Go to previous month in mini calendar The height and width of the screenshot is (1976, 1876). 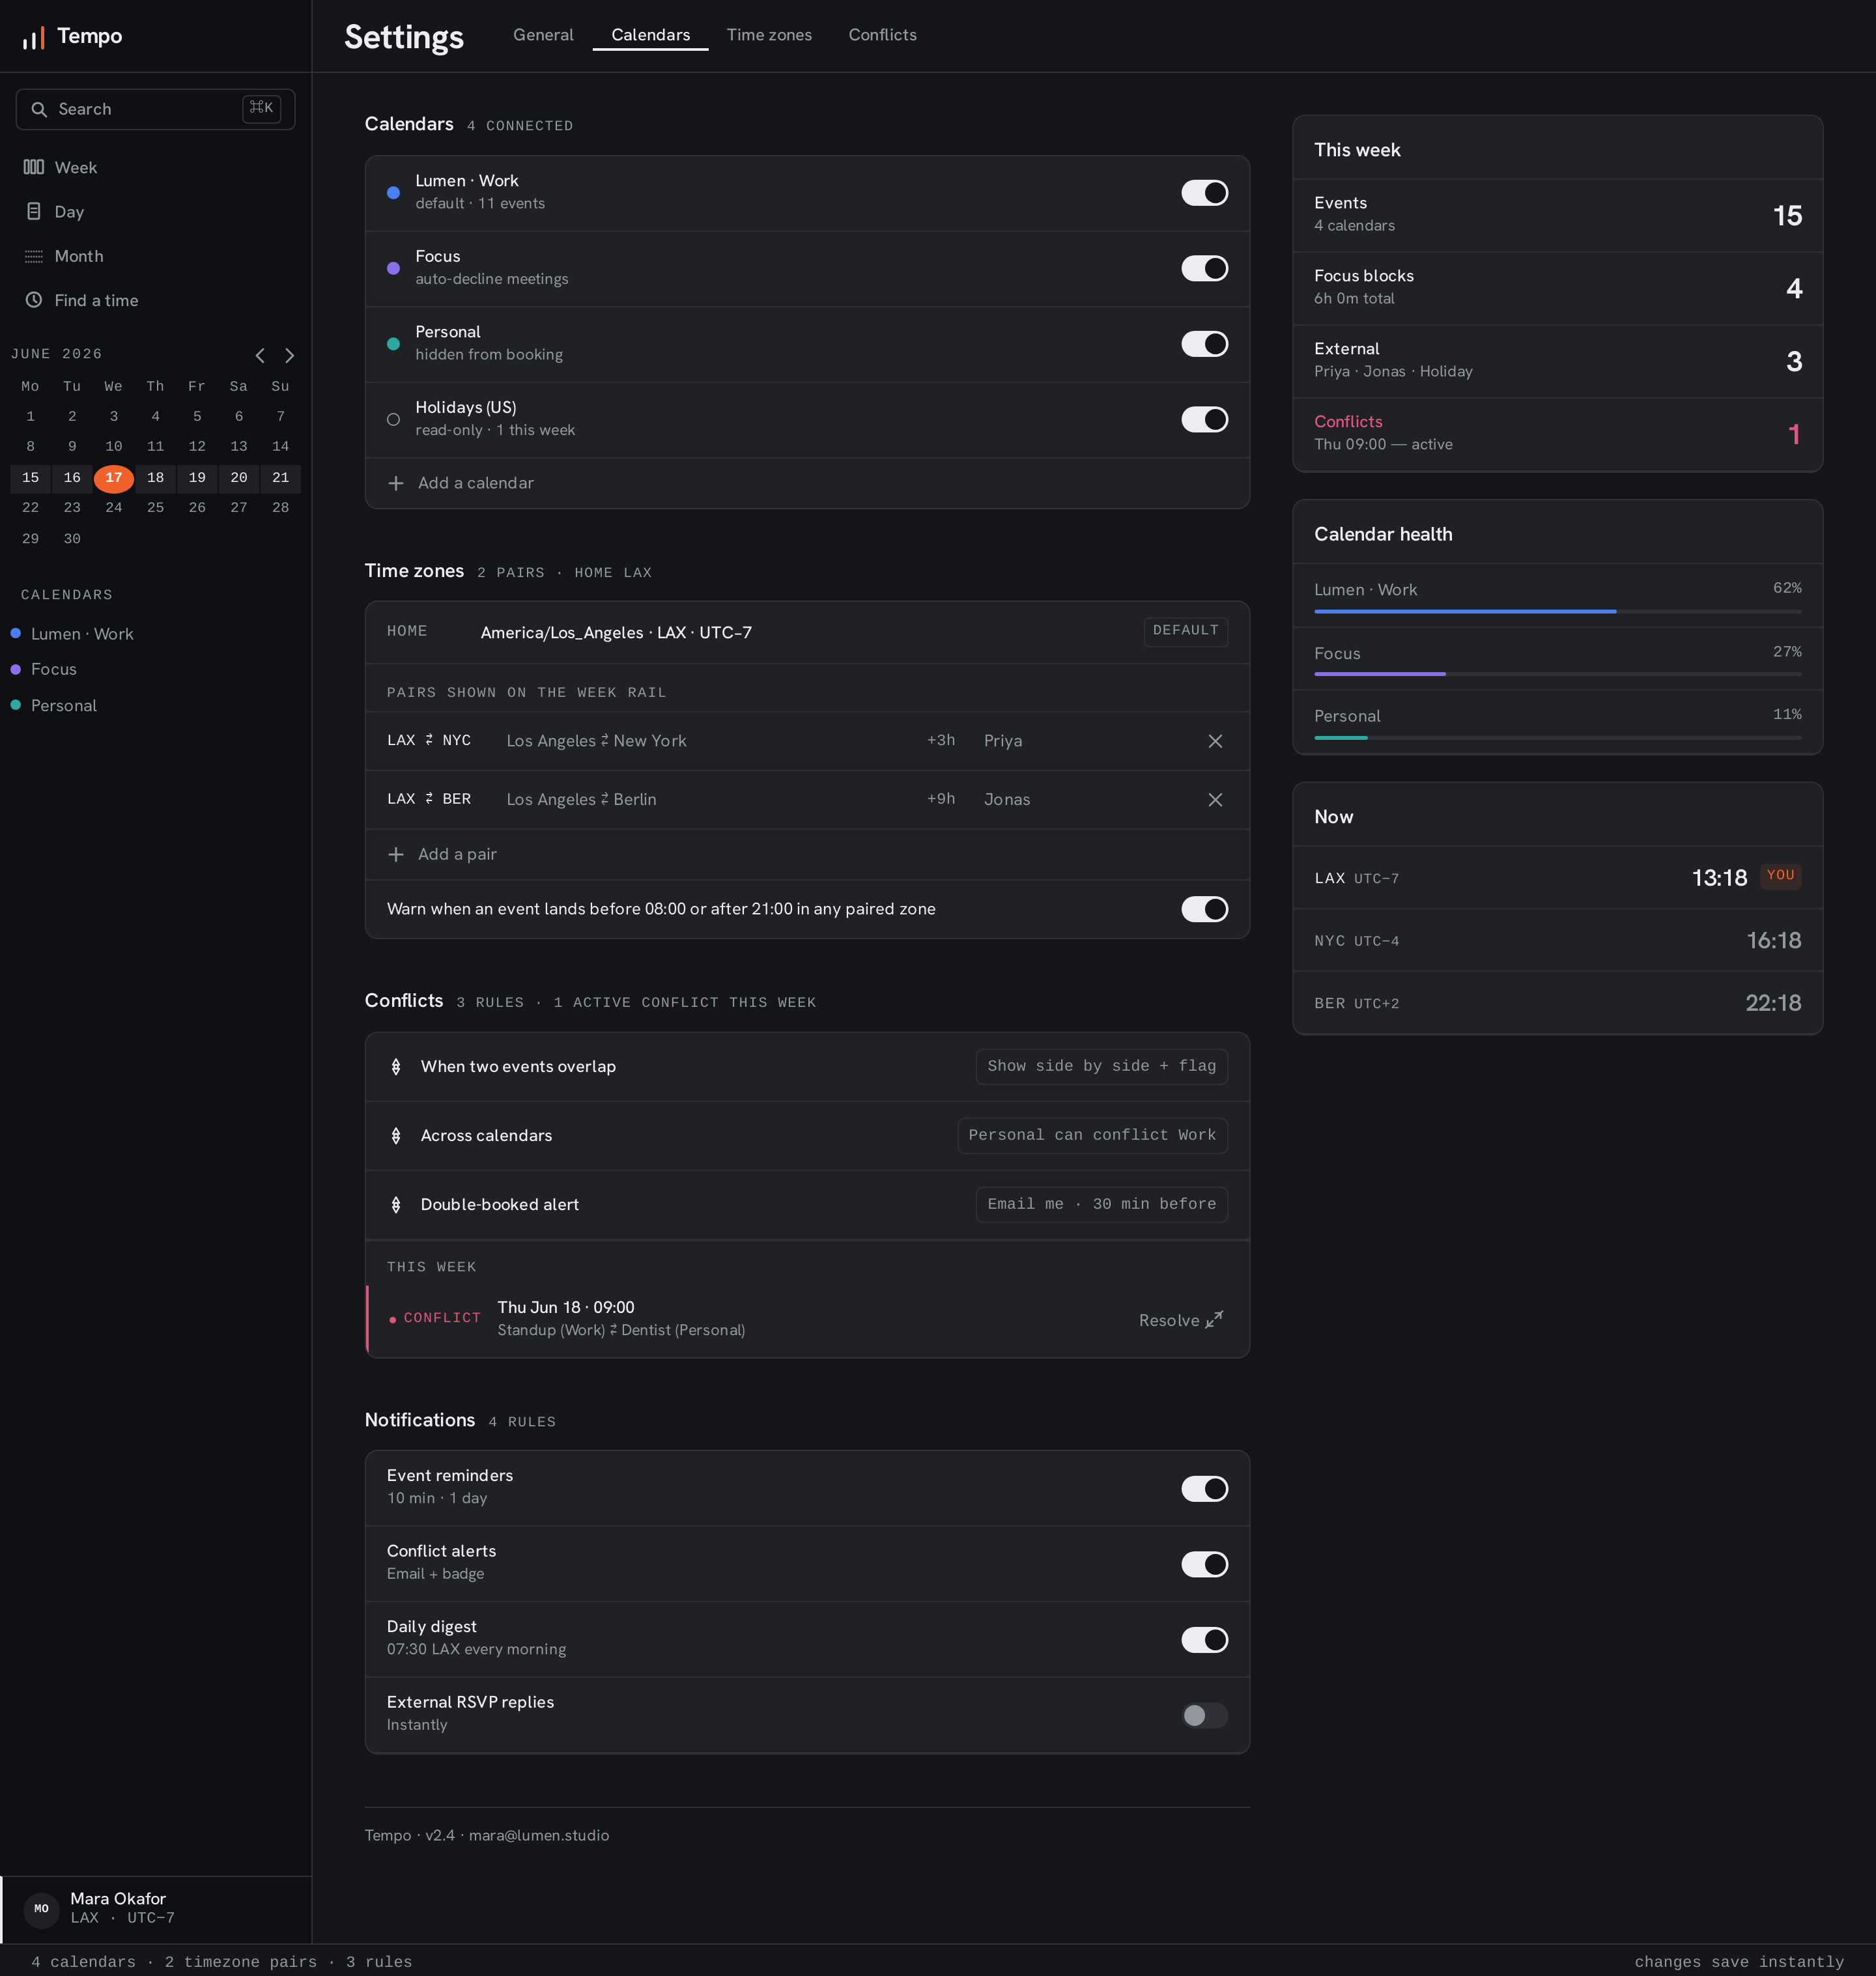260,355
